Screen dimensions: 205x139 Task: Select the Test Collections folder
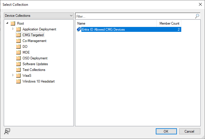pos(34,70)
